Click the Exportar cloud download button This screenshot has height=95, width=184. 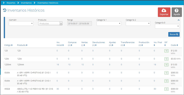[x=164, y=12]
